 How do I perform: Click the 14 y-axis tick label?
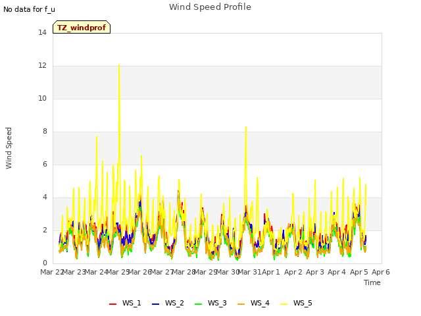[x=42, y=33]
